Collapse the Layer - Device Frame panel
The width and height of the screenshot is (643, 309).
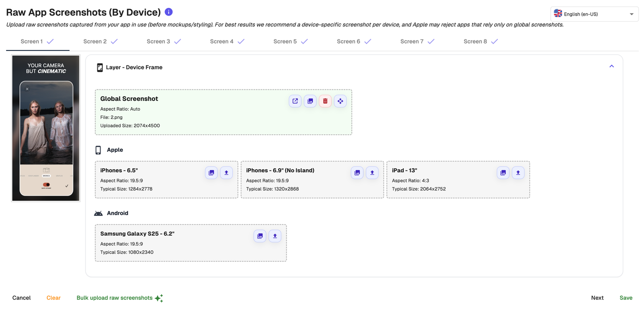pos(611,66)
